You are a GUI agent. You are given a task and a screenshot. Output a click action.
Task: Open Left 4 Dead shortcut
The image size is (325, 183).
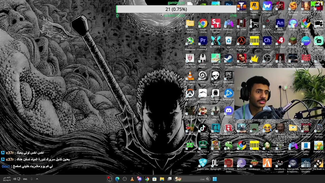tap(280, 43)
